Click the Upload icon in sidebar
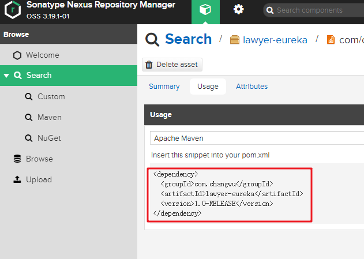The image size is (364, 259). 17,179
